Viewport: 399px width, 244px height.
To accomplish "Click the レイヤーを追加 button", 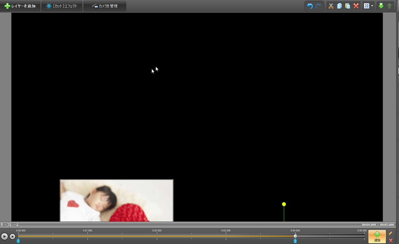I will coord(20,6).
